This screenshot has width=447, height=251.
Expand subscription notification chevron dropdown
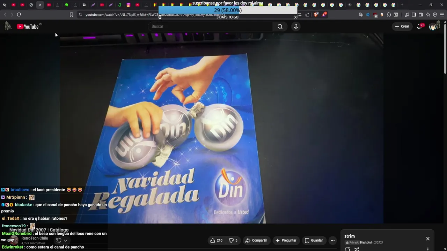tap(65, 241)
